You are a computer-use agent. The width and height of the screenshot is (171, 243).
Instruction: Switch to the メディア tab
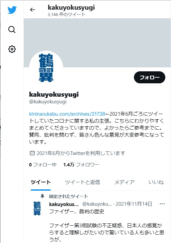coord(124,182)
